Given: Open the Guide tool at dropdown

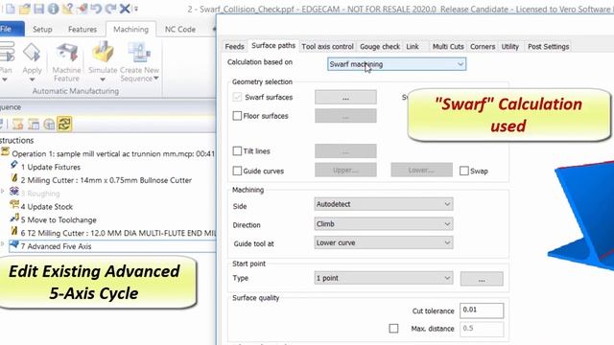Looking at the screenshot, I should point(384,242).
